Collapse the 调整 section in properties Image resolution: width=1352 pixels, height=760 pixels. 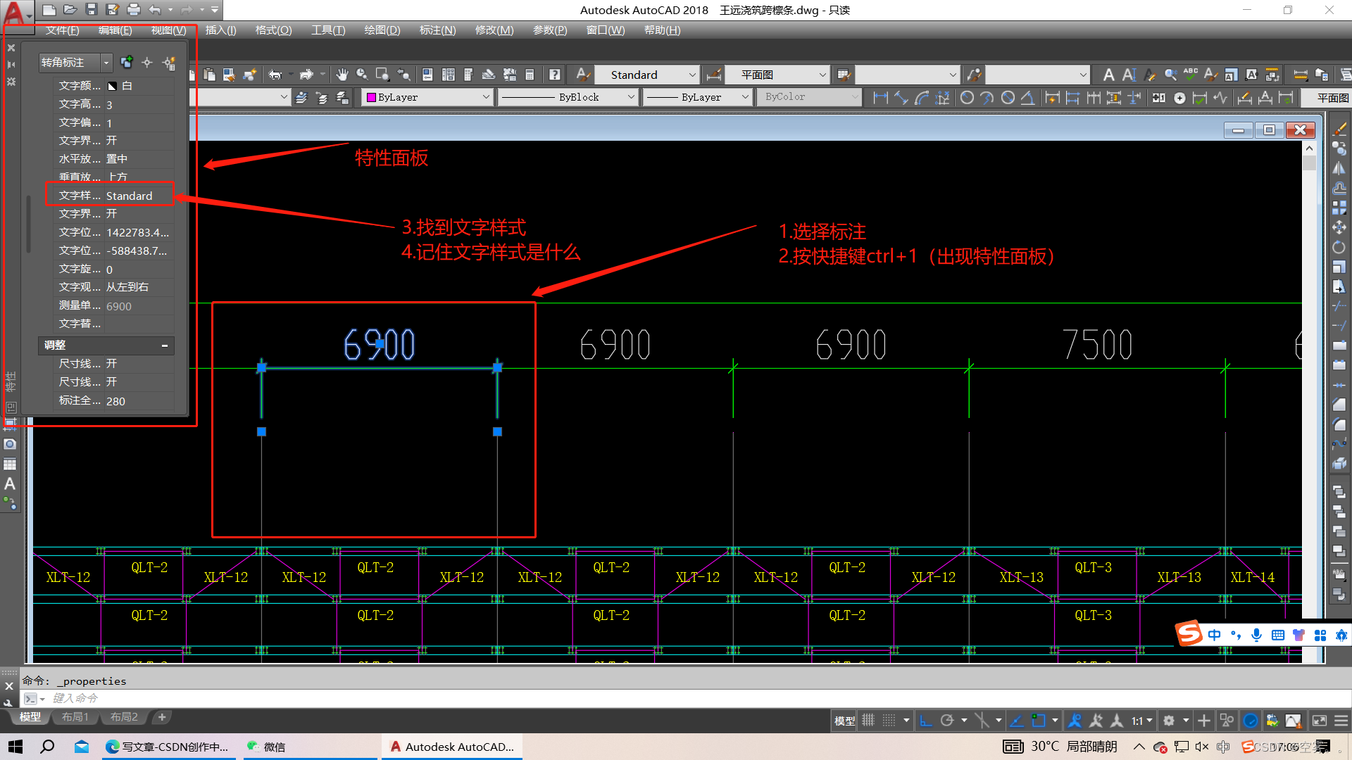click(x=164, y=346)
